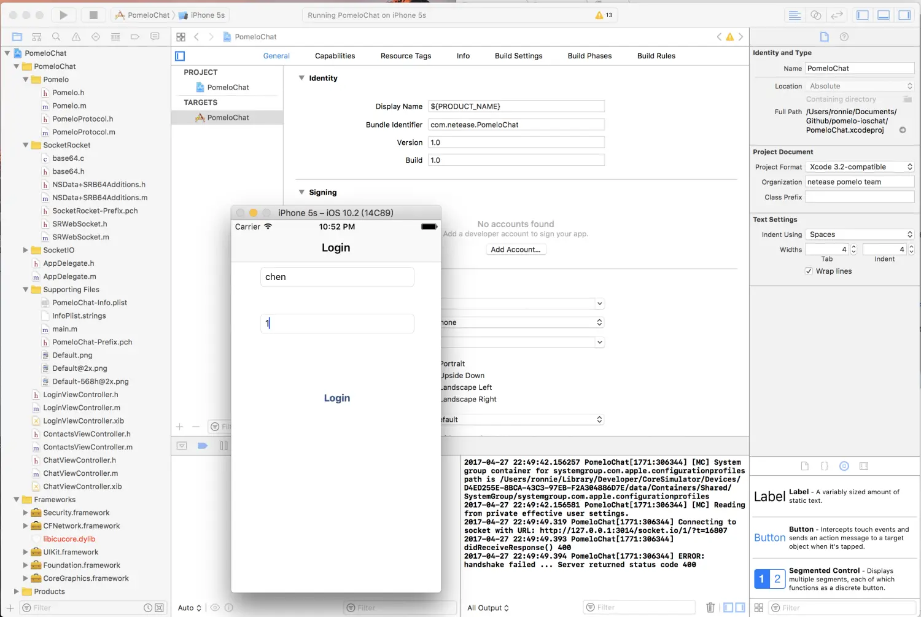Image resolution: width=921 pixels, height=617 pixels.
Task: Show the Code Snippet library
Action: coord(825,466)
